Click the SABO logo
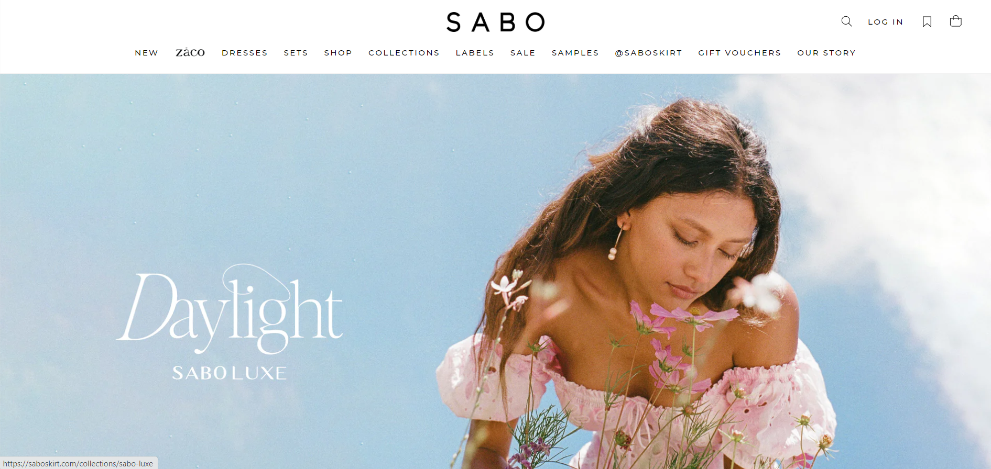The image size is (991, 469). [495, 22]
